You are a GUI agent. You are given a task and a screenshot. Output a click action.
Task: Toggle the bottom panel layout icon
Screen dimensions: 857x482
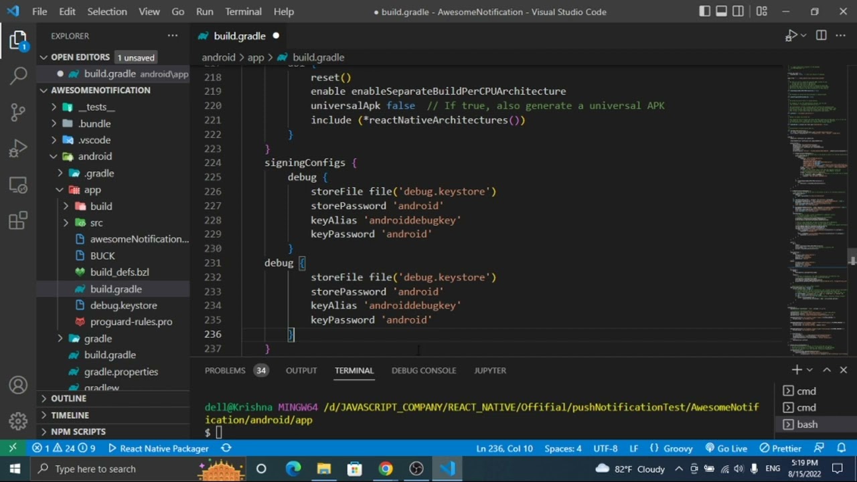point(721,11)
